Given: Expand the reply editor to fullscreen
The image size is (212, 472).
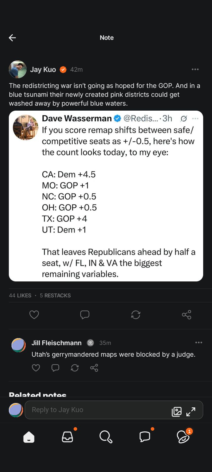Looking at the screenshot, I should pyautogui.click(x=191, y=412).
